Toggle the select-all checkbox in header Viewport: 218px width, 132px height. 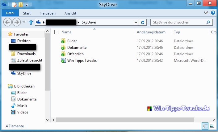tap(56, 32)
